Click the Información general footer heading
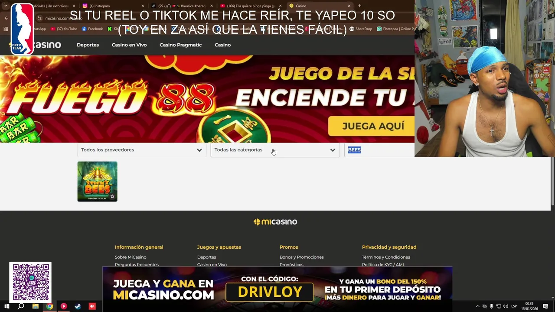 139,247
